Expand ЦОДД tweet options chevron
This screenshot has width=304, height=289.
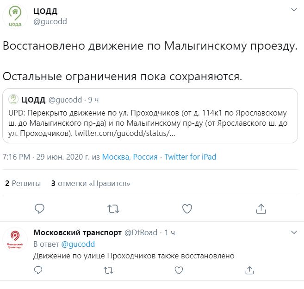pyautogui.click(x=294, y=10)
